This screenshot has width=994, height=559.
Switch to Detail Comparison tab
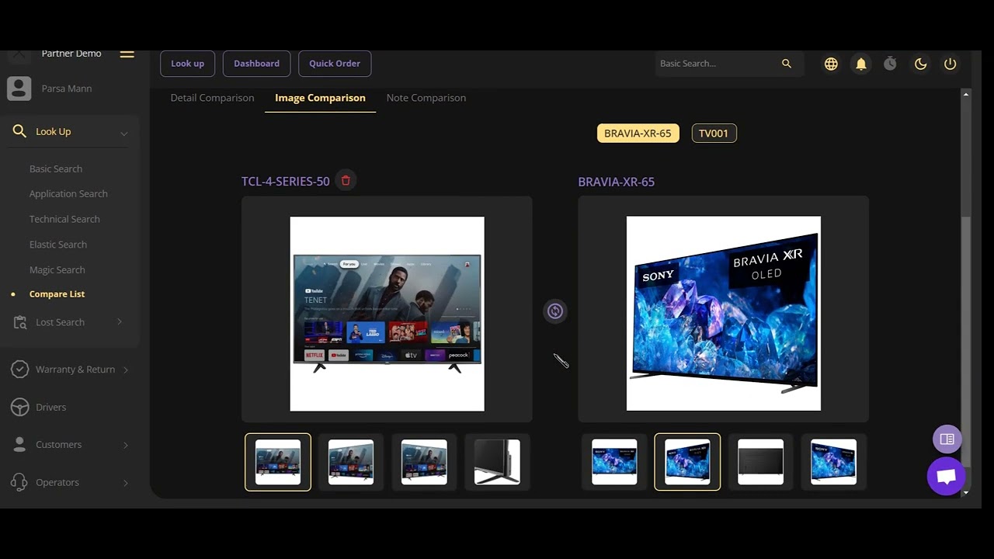(212, 98)
